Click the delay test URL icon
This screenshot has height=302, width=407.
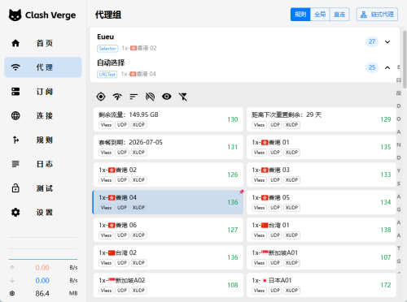point(150,97)
